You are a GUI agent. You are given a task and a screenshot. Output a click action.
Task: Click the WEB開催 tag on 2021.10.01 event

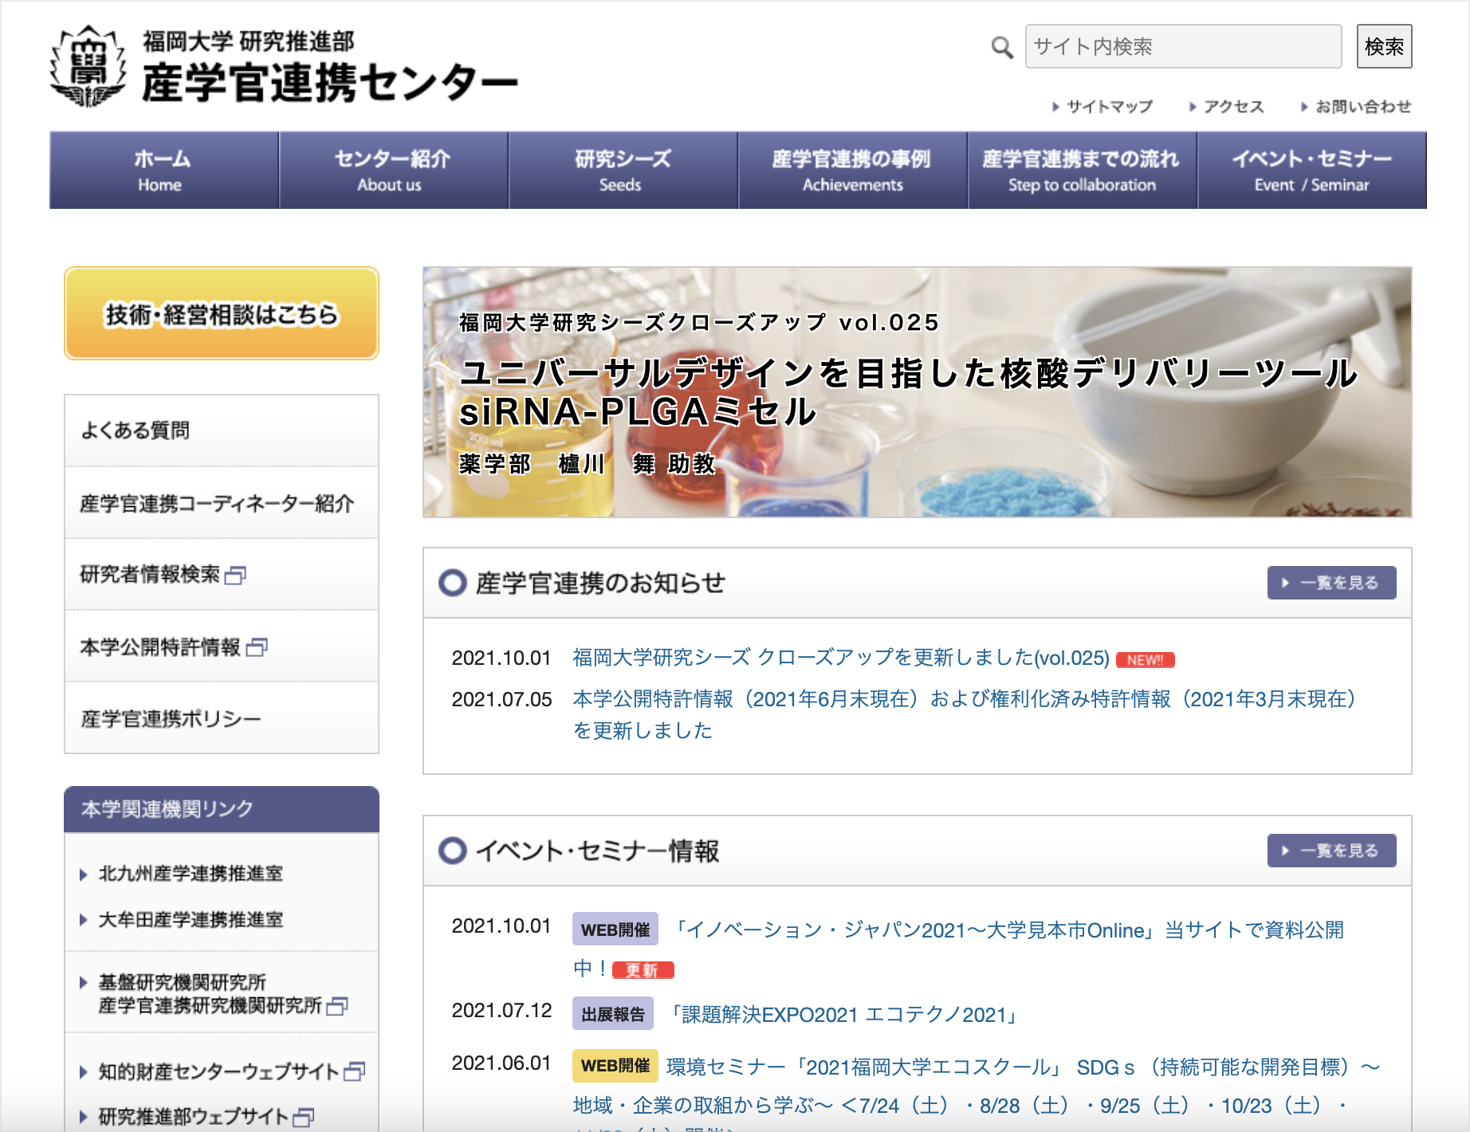(615, 930)
